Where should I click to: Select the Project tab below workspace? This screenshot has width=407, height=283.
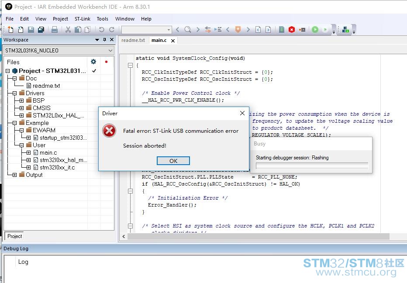point(14,236)
